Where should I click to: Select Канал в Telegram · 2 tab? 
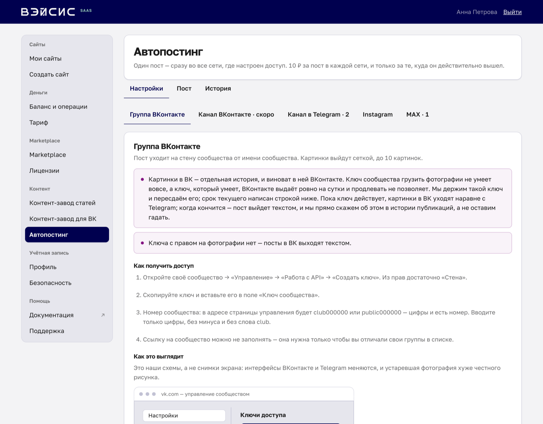click(318, 115)
